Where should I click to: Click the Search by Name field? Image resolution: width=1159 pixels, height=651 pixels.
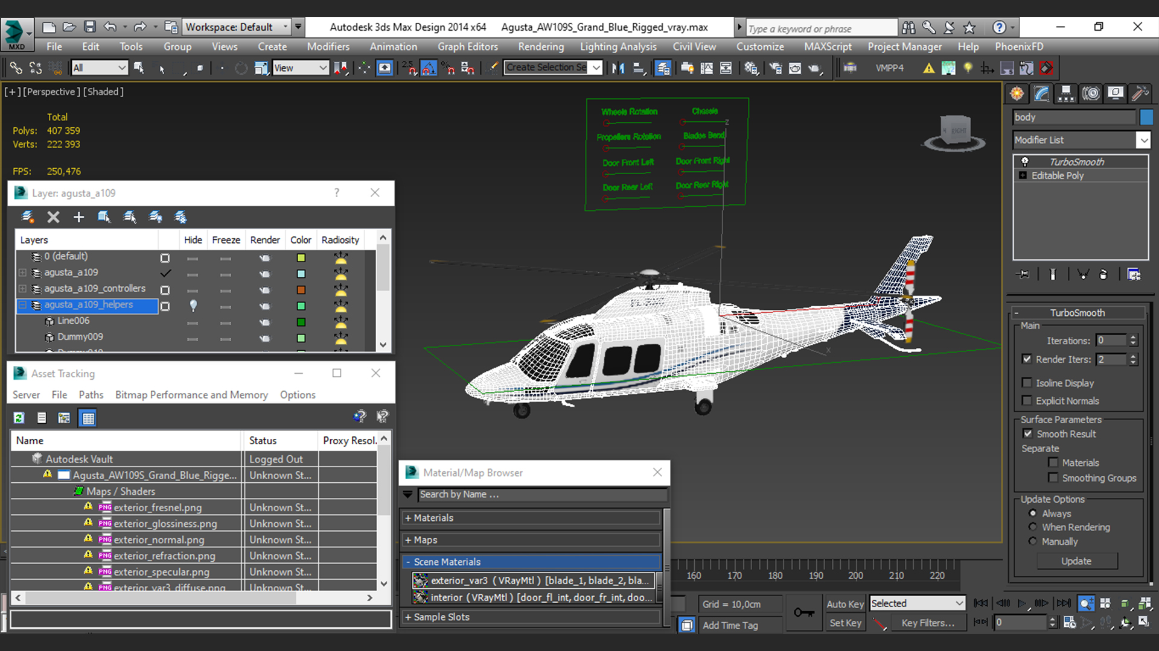[542, 494]
